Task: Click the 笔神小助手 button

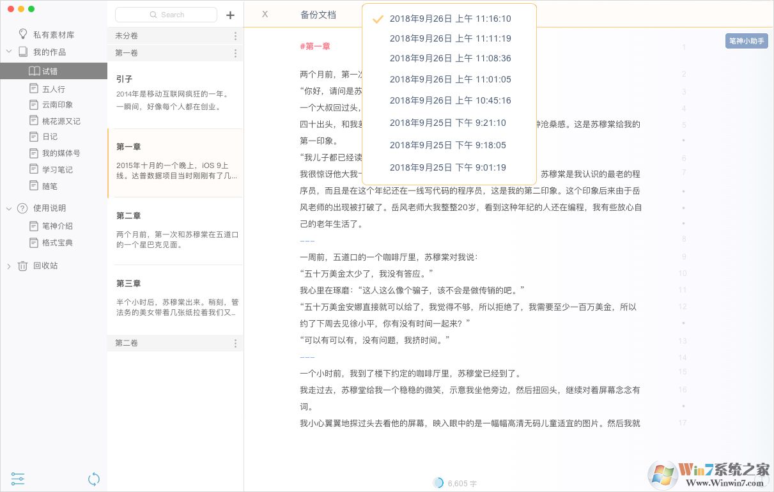Action: pos(747,41)
